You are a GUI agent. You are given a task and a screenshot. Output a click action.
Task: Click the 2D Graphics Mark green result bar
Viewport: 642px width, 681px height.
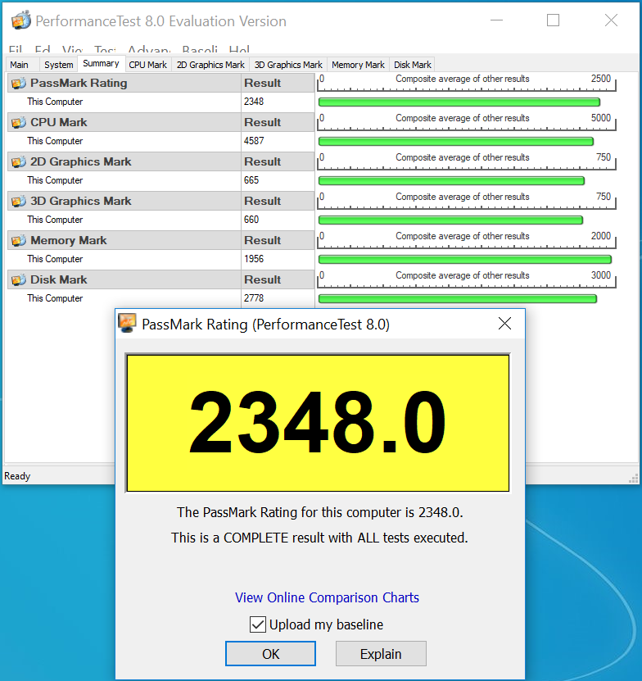pyautogui.click(x=451, y=180)
